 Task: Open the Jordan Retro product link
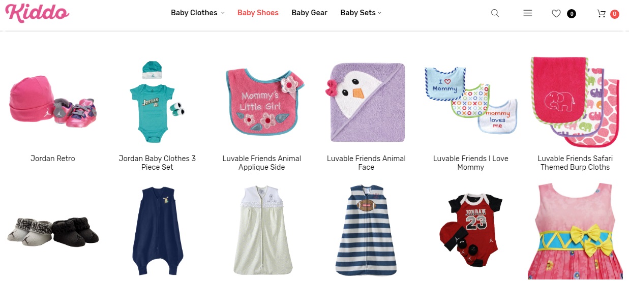click(53, 159)
